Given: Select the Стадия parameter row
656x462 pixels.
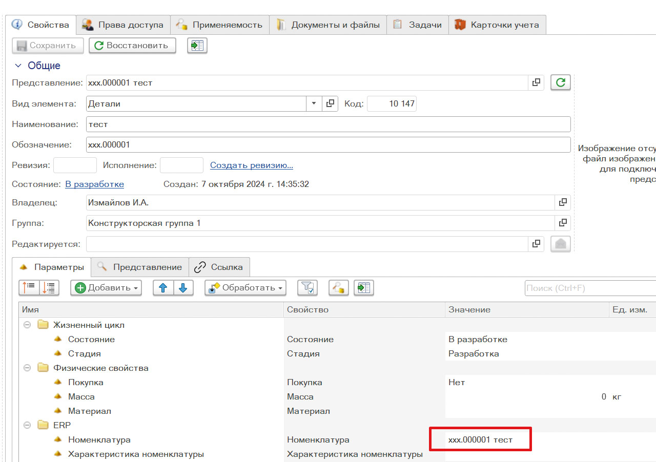Looking at the screenshot, I should (x=337, y=353).
